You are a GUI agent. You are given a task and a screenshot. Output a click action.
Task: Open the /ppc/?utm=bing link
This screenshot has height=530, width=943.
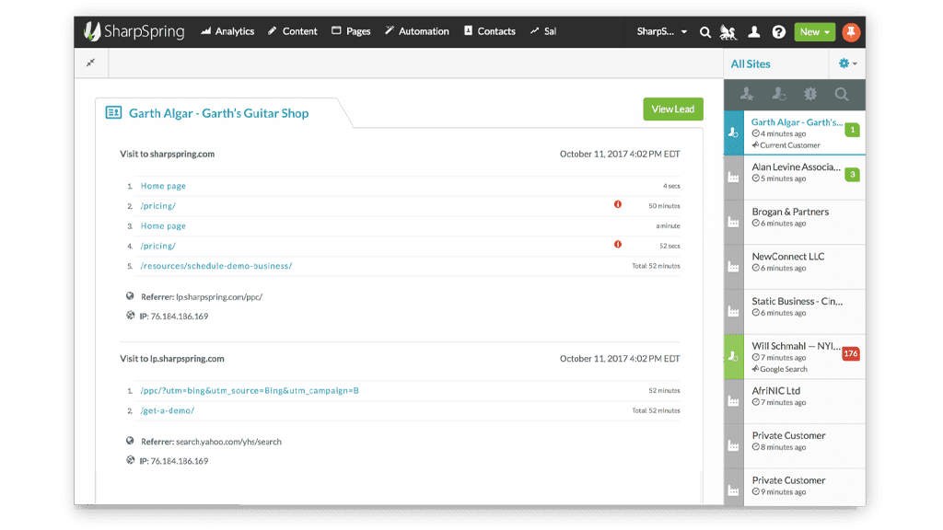point(250,390)
